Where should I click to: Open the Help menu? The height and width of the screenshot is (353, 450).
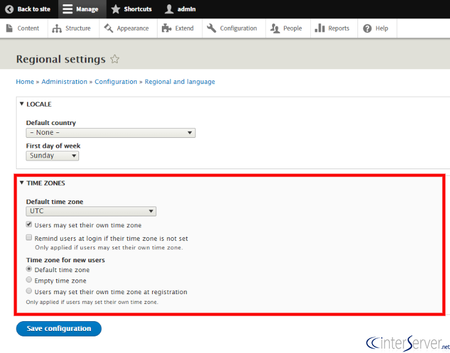click(378, 28)
